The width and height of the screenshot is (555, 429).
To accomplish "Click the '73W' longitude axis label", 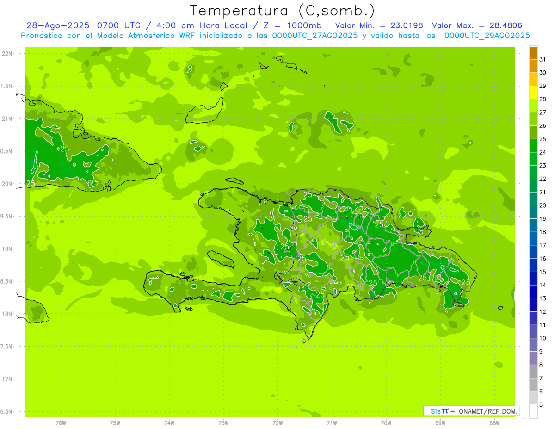I will coord(223,423).
